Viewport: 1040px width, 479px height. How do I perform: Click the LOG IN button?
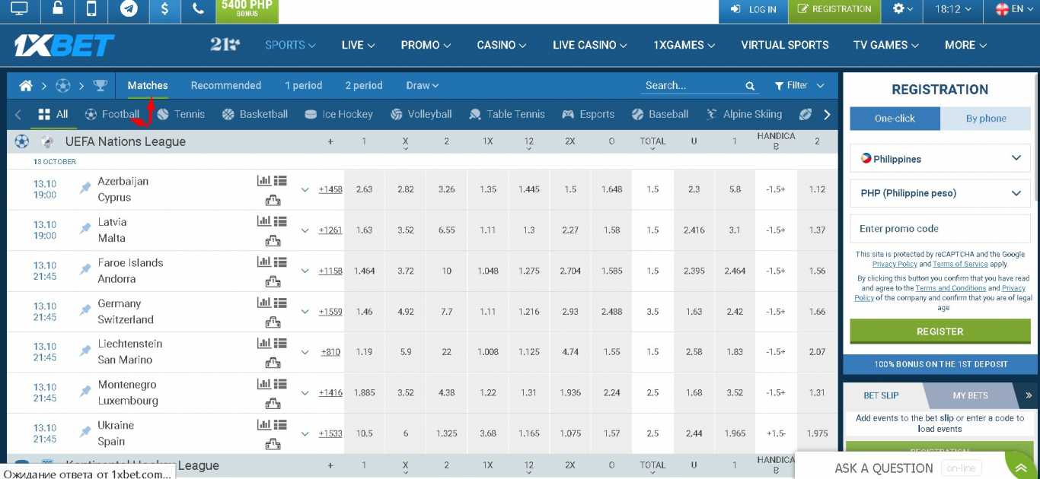coord(754,9)
